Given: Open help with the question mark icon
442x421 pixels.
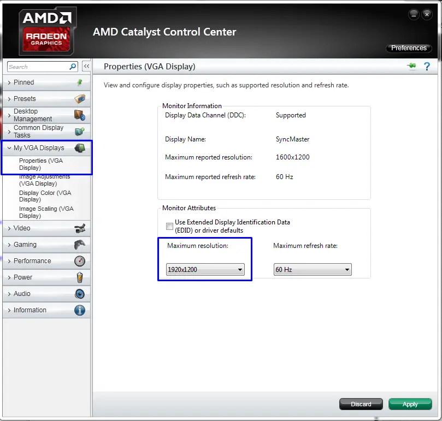Looking at the screenshot, I should pyautogui.click(x=427, y=67).
